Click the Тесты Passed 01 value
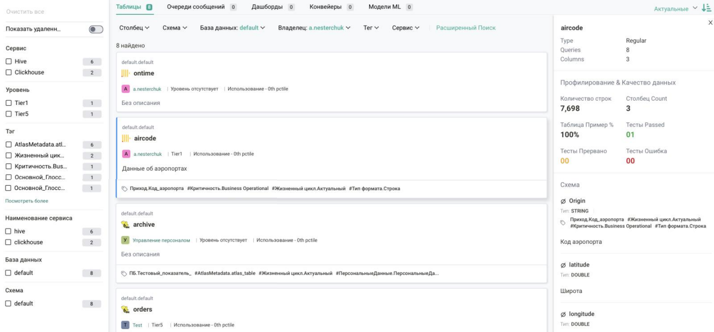Image resolution: width=714 pixels, height=332 pixels. click(x=630, y=135)
